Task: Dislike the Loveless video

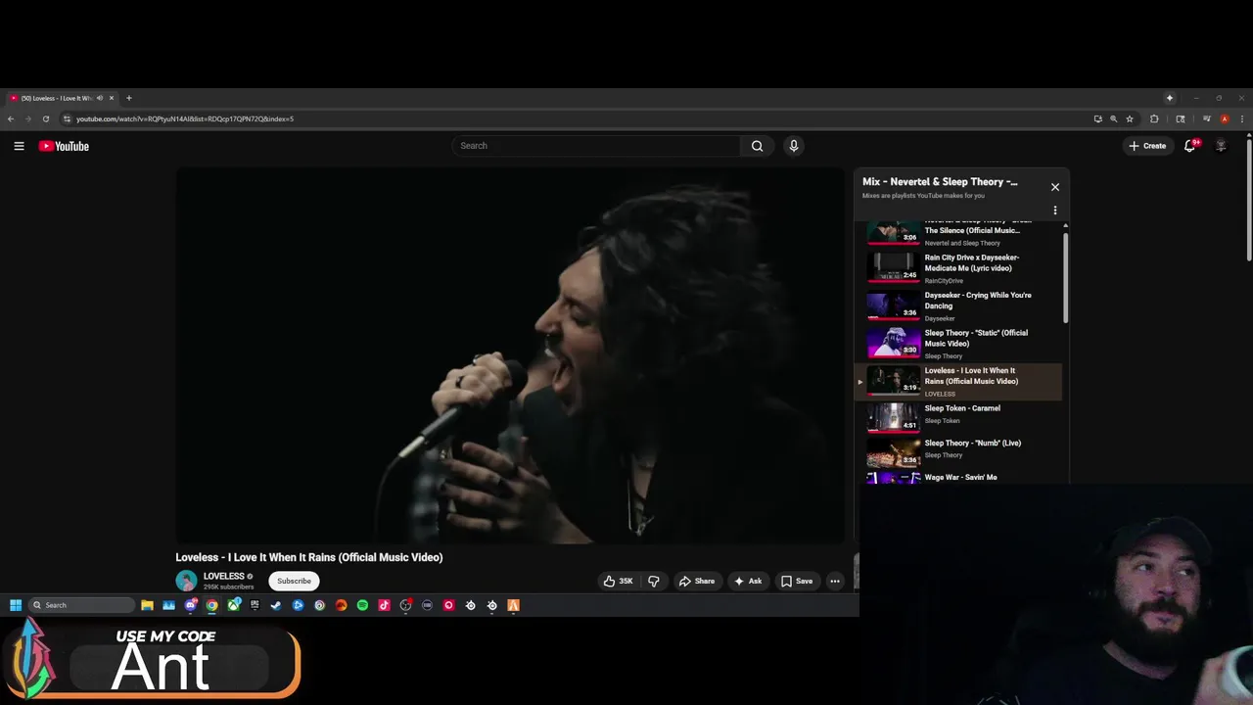Action: 654,581
